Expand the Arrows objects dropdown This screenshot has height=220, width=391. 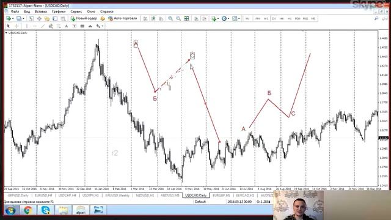point(102,26)
